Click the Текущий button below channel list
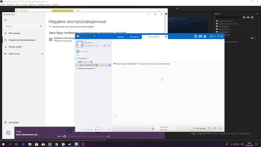Image resolution: width=261 pixels, height=147 pixels. (88, 129)
